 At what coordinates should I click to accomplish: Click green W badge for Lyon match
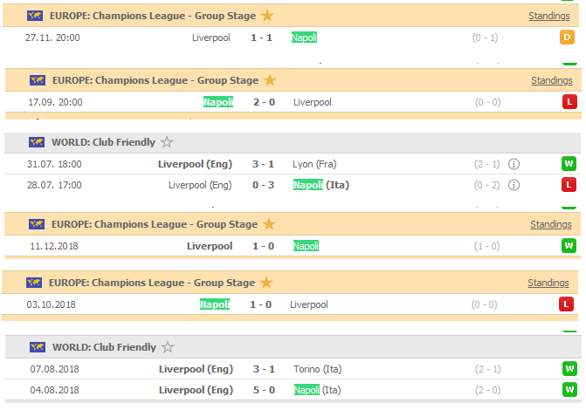coord(569,163)
